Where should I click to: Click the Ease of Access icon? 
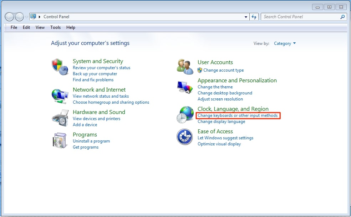point(185,137)
